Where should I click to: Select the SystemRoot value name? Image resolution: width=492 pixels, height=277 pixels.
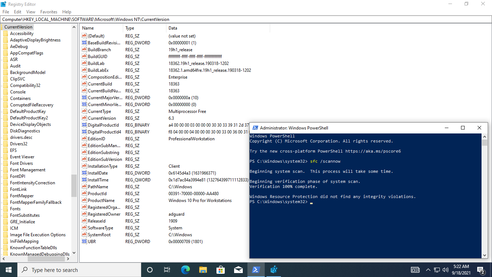(99, 235)
